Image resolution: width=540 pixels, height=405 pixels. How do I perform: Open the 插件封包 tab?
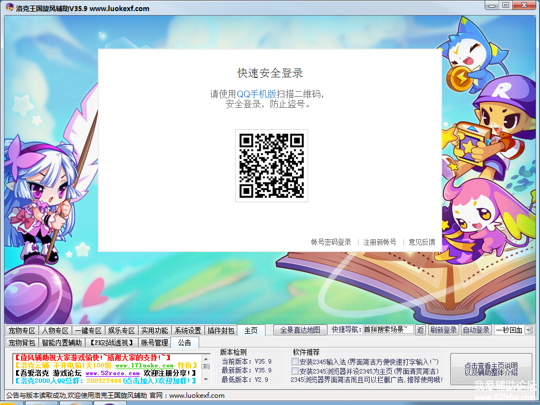[221, 330]
